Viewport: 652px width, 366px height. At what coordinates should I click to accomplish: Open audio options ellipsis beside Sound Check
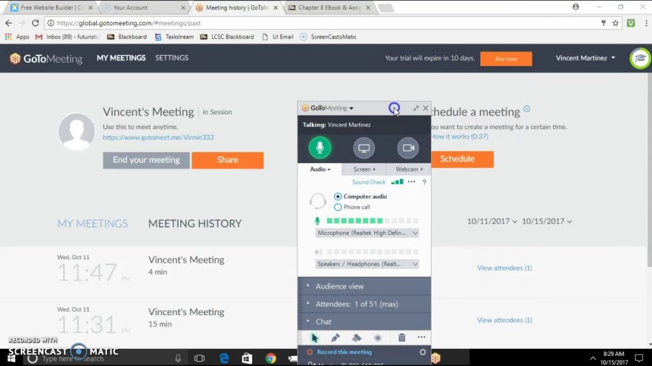pyautogui.click(x=411, y=182)
